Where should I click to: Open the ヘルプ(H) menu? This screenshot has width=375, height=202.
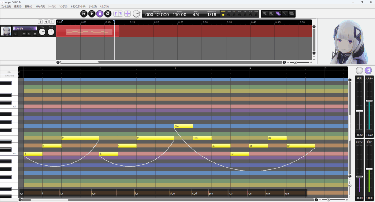point(104,7)
